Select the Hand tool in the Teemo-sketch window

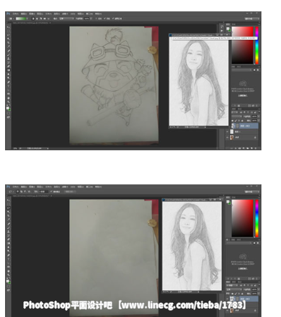click(8, 98)
